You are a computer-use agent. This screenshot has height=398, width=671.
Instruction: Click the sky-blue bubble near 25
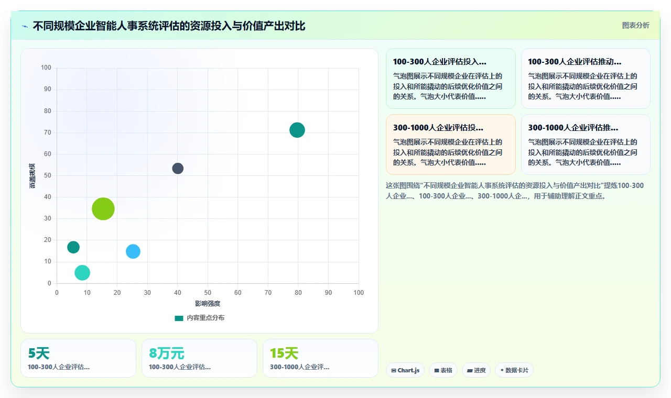[x=133, y=251]
